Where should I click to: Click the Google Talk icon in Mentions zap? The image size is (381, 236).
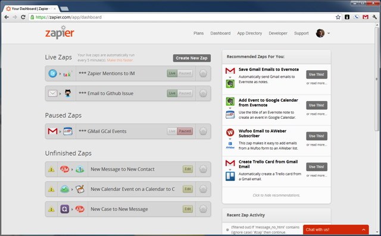[x=67, y=74]
